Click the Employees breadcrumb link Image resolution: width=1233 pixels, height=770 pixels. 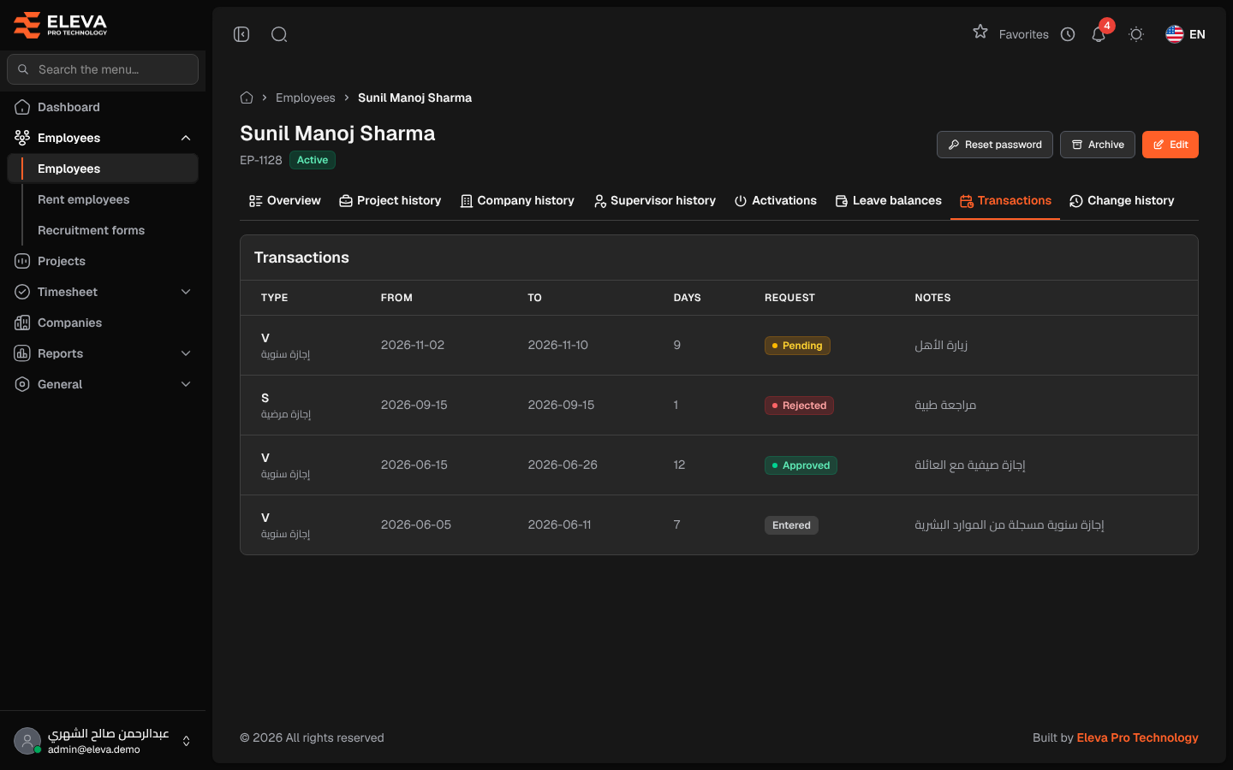306,98
